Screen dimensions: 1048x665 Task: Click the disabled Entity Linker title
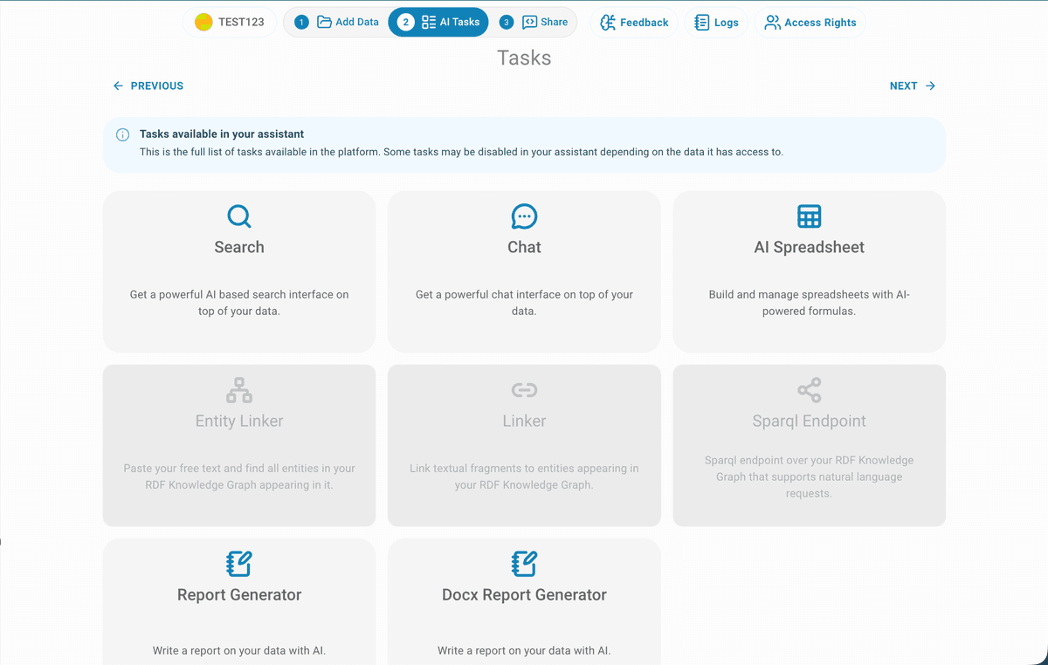(239, 421)
